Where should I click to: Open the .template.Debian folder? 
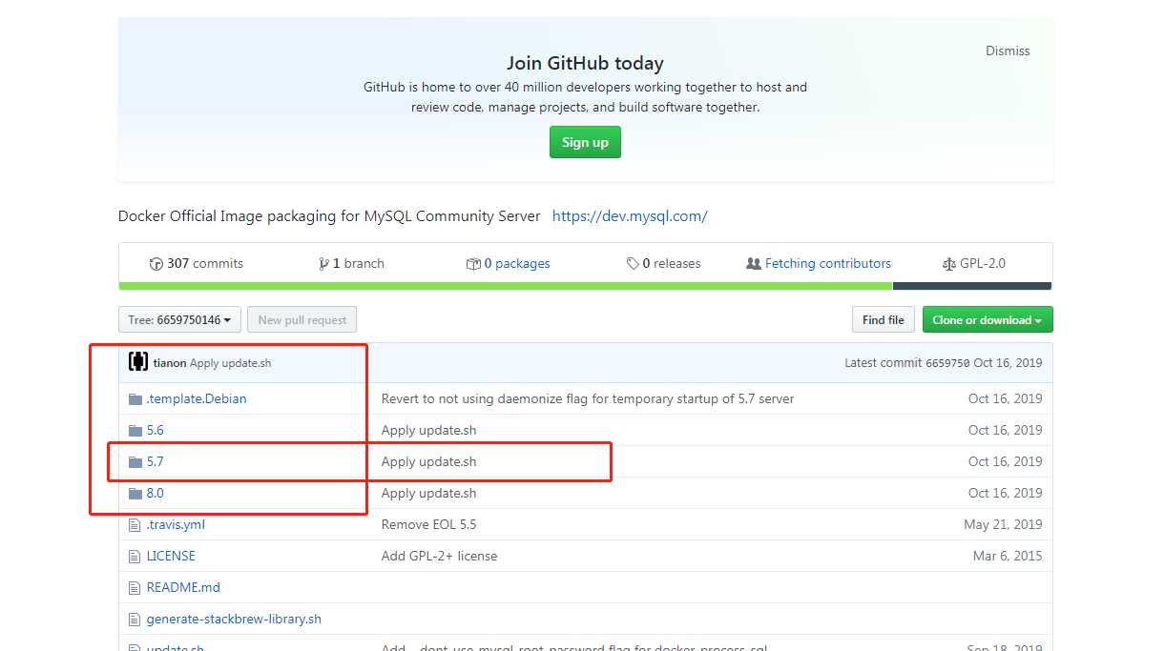click(x=197, y=398)
